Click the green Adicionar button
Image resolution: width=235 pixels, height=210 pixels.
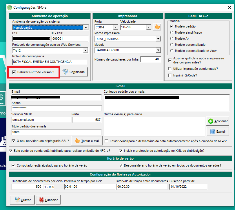[x=218, y=121]
